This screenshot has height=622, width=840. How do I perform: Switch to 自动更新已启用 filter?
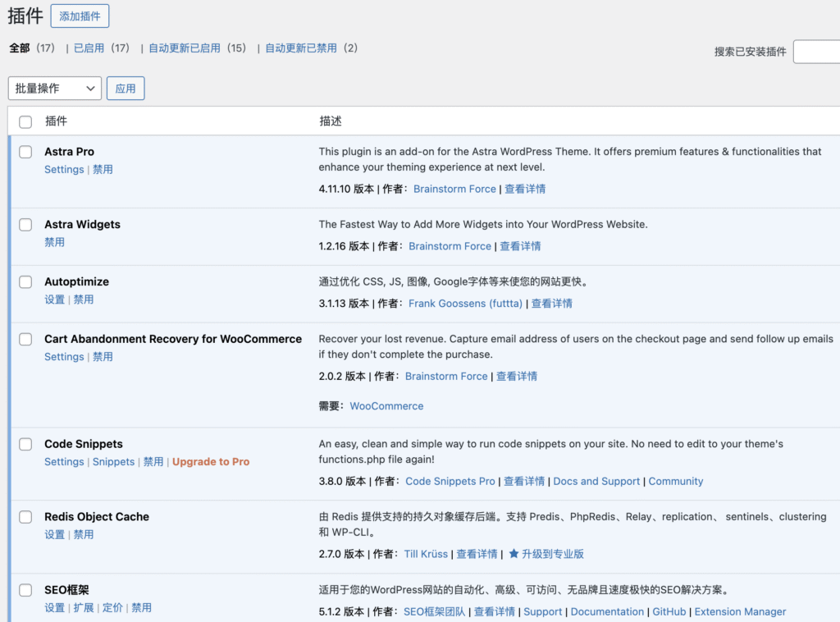[184, 48]
